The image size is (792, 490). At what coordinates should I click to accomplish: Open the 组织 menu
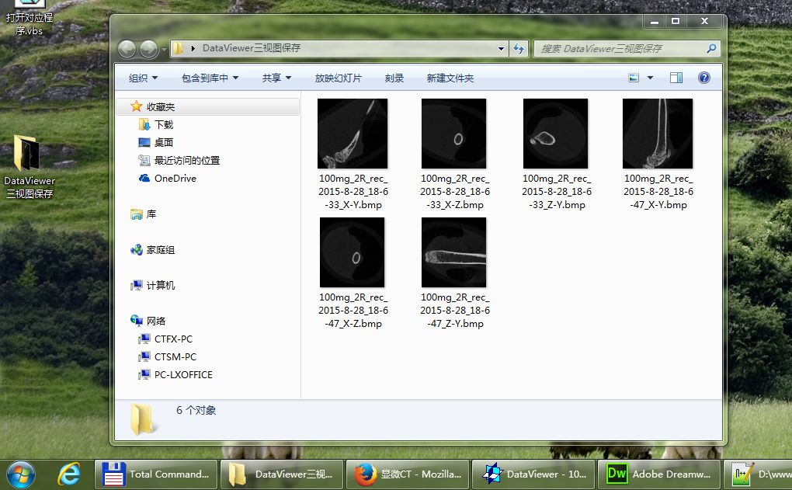tap(144, 78)
